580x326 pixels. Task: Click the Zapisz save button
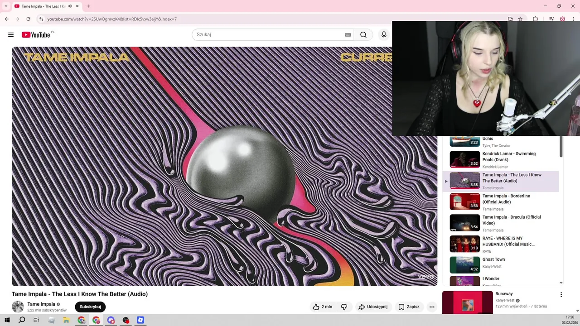409,307
